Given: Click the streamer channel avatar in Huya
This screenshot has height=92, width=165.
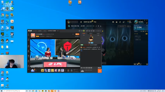Looking at the screenshot, I should tap(33, 35).
